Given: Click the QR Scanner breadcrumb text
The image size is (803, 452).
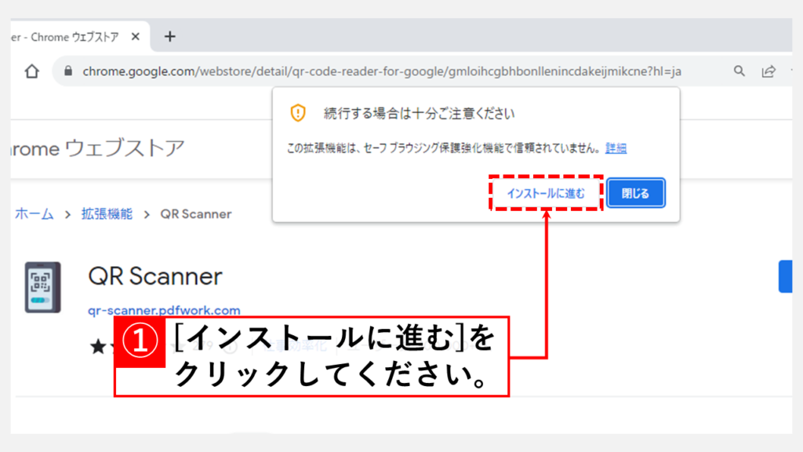Looking at the screenshot, I should coord(195,213).
